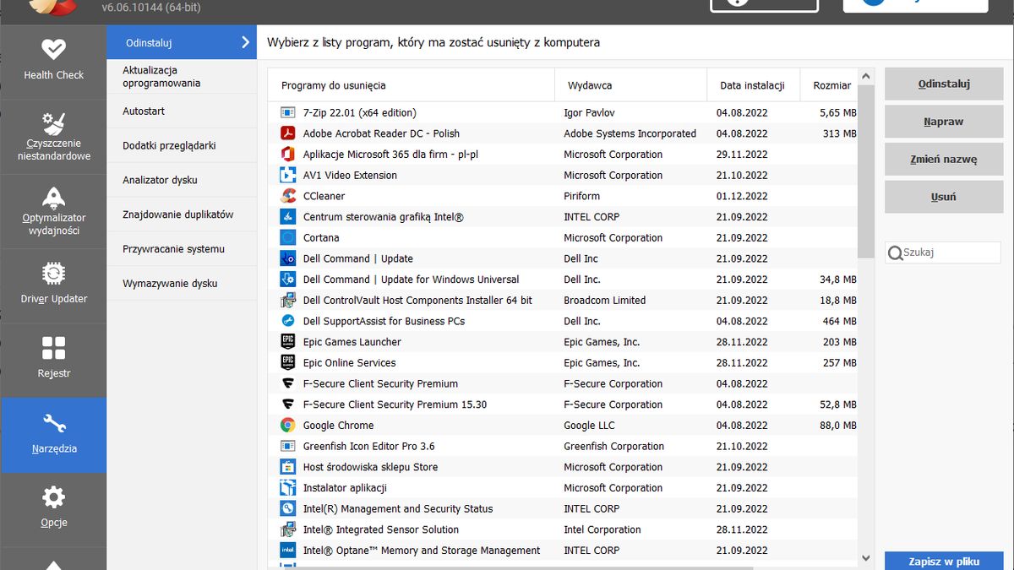This screenshot has width=1014, height=570.
Task: Click the Usuń button
Action: coord(943,196)
